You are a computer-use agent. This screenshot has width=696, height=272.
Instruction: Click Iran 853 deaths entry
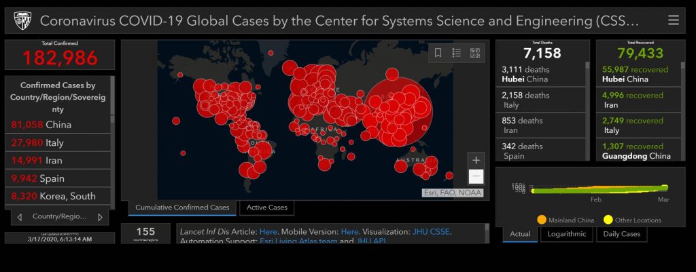pyautogui.click(x=540, y=125)
